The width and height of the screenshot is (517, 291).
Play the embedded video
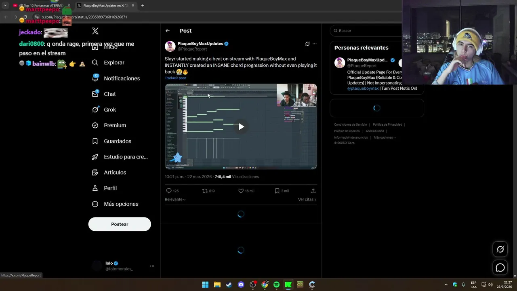point(241,127)
